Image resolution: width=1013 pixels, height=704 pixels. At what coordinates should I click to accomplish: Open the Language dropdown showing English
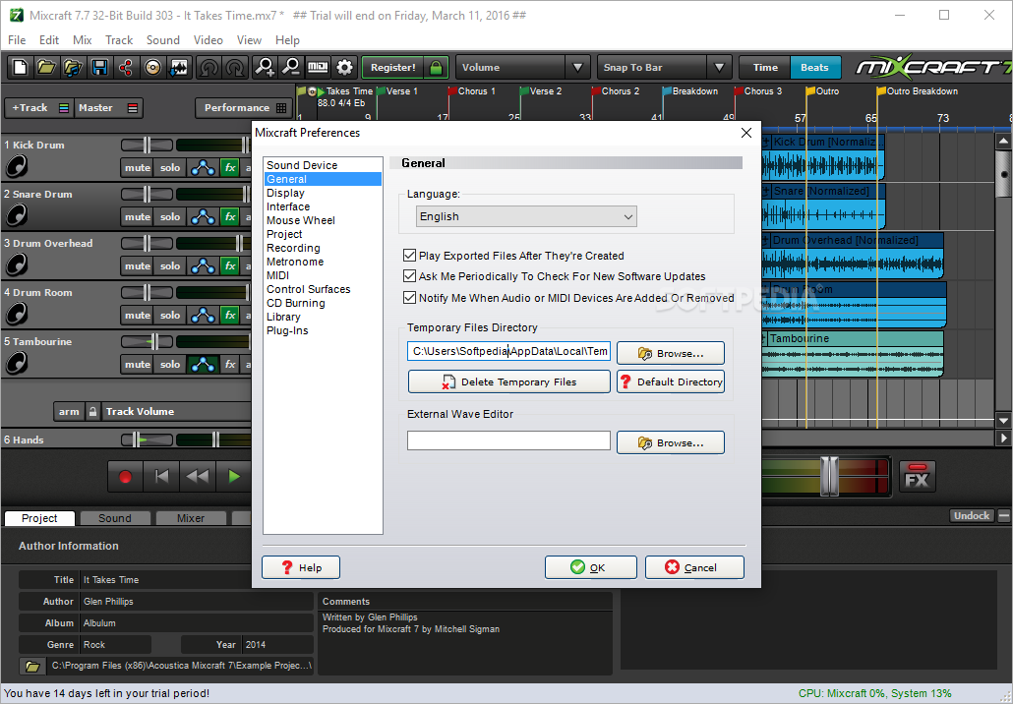(526, 216)
